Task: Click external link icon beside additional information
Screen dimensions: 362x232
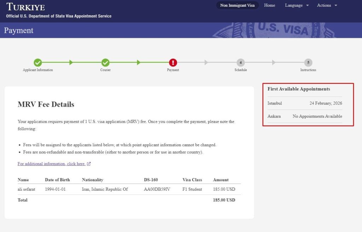Action: 89,164
